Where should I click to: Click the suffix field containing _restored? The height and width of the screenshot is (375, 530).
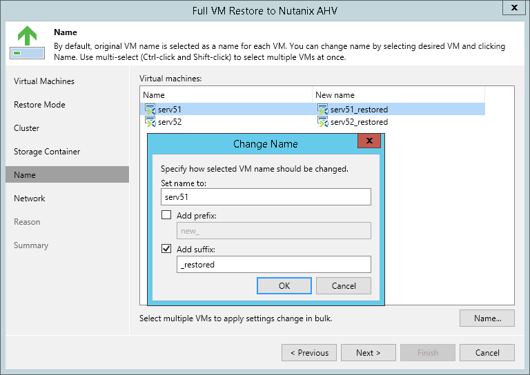click(x=273, y=264)
